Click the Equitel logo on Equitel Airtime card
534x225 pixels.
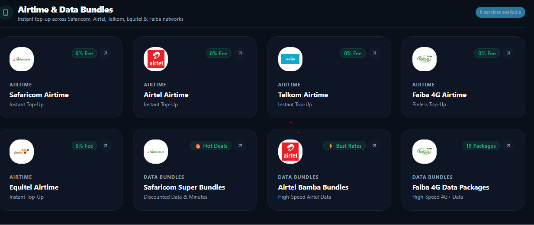pyautogui.click(x=22, y=152)
